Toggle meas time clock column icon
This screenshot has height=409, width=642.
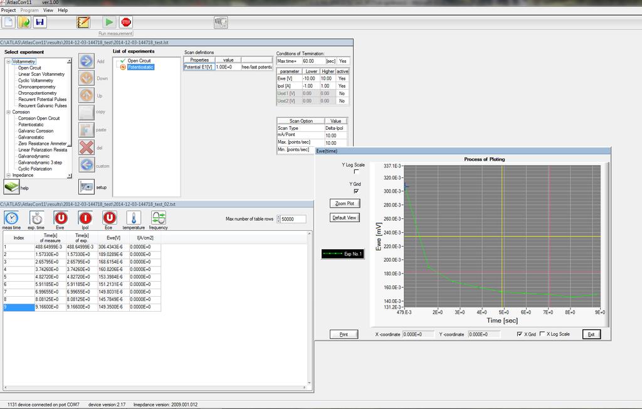11,218
